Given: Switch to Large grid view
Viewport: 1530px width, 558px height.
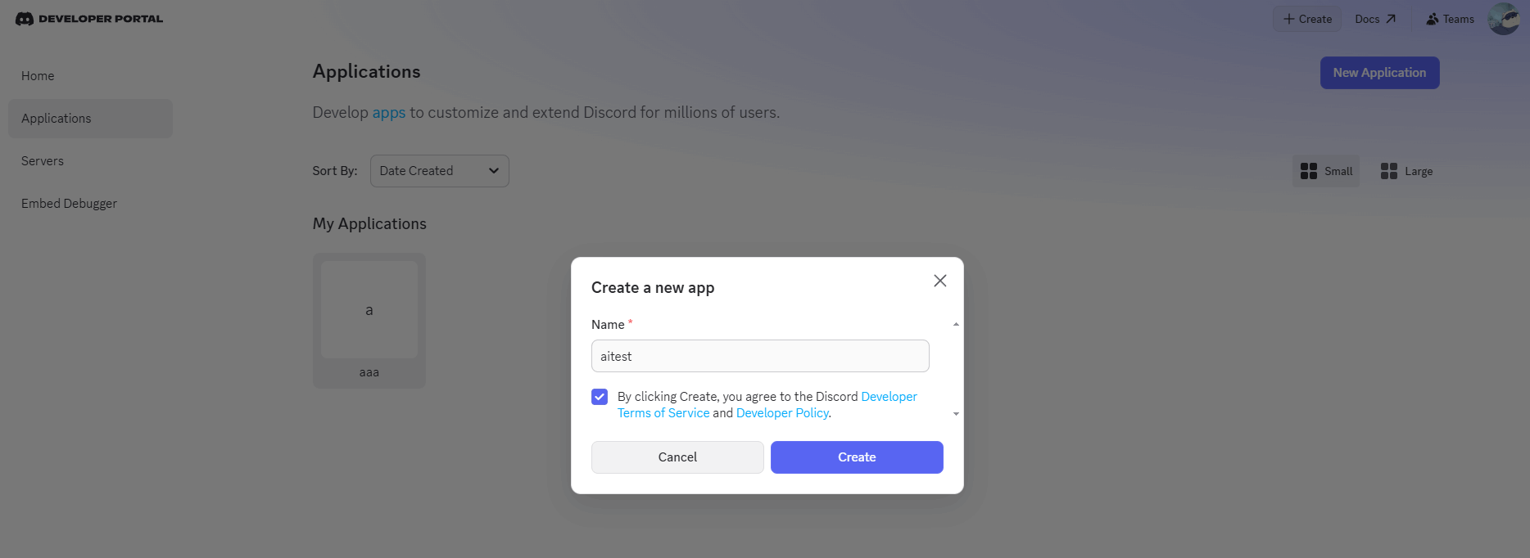Looking at the screenshot, I should click(x=1406, y=171).
